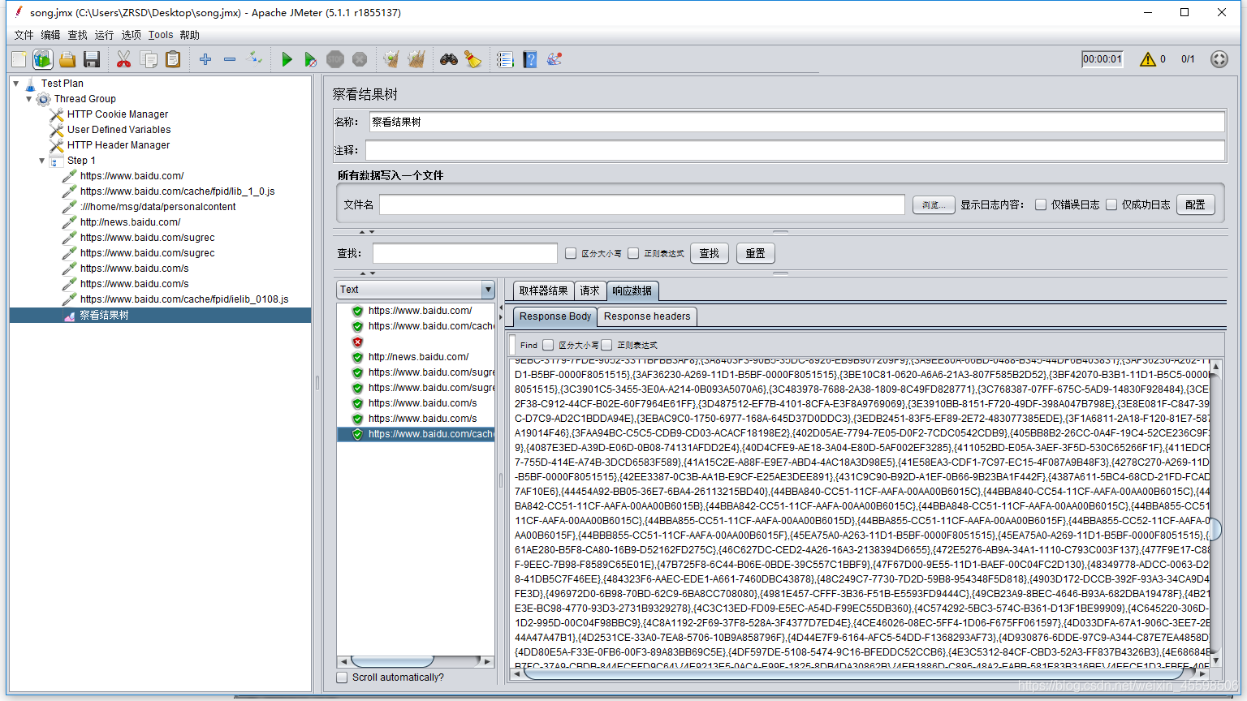Click the yellow warning triangle log indicator

tap(1147, 59)
